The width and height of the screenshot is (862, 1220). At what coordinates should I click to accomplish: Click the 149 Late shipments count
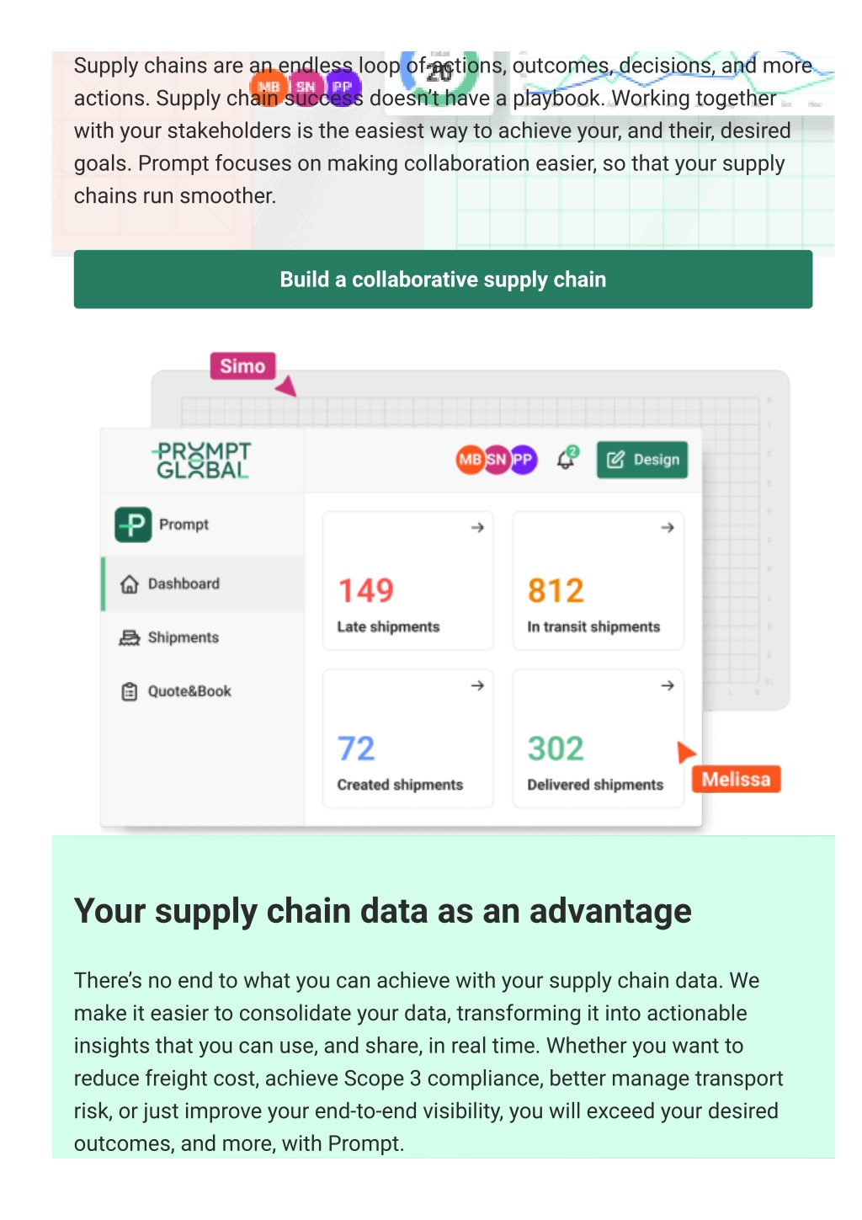coord(365,590)
